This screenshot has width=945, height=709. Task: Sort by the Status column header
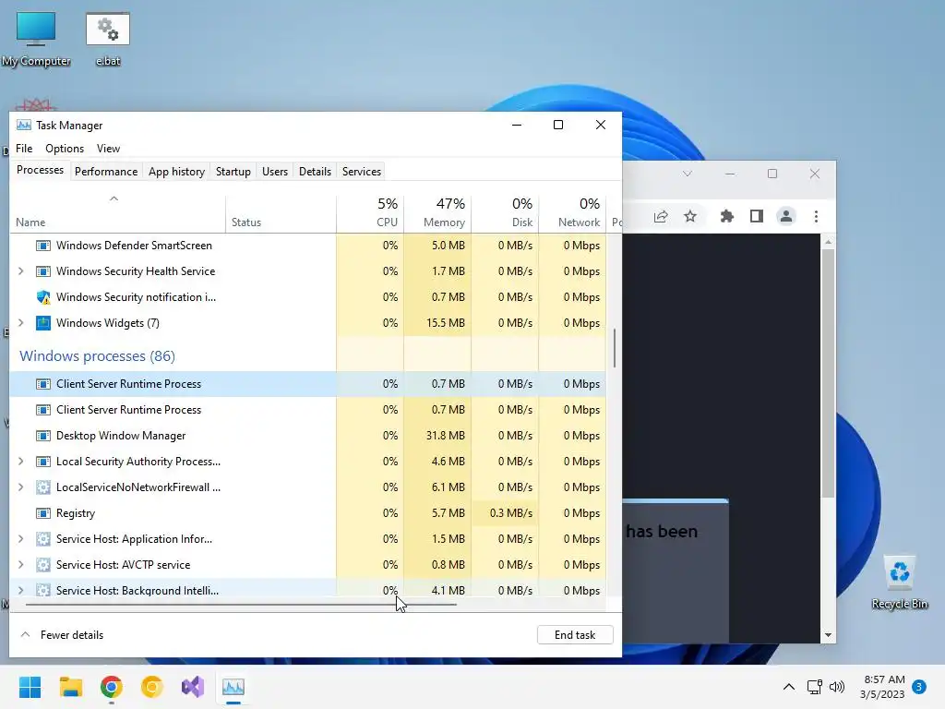tap(281, 213)
